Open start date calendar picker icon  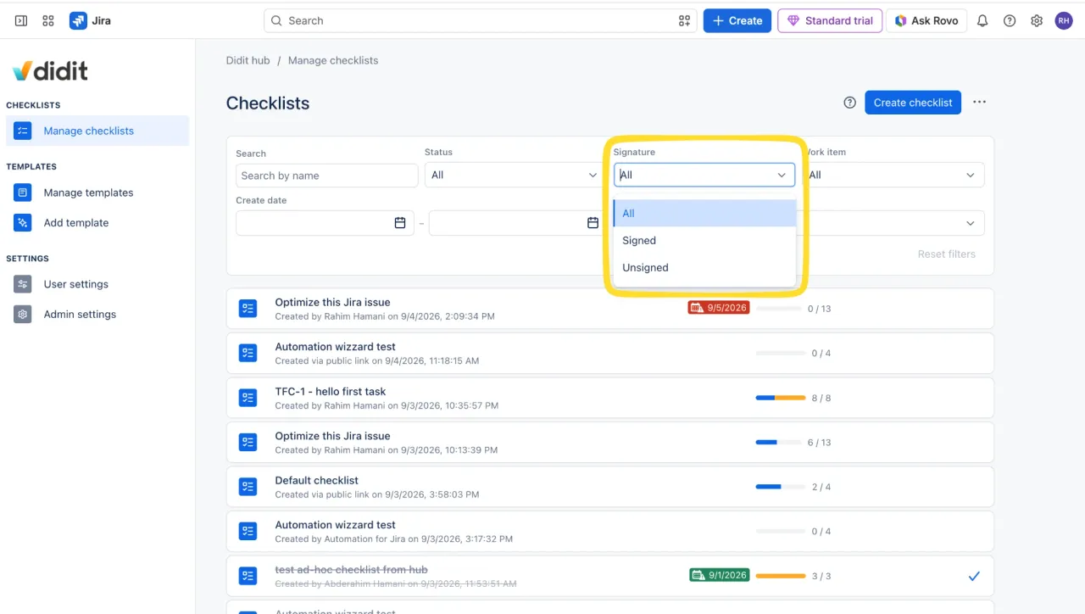pyautogui.click(x=400, y=223)
